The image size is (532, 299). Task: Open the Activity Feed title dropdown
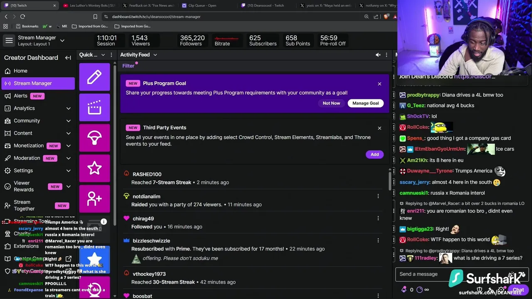(x=155, y=55)
